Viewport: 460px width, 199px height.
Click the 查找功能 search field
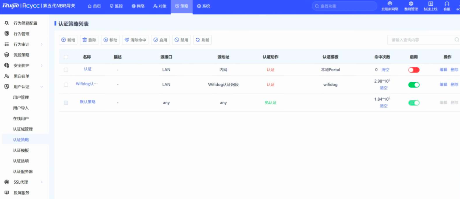[x=346, y=6]
